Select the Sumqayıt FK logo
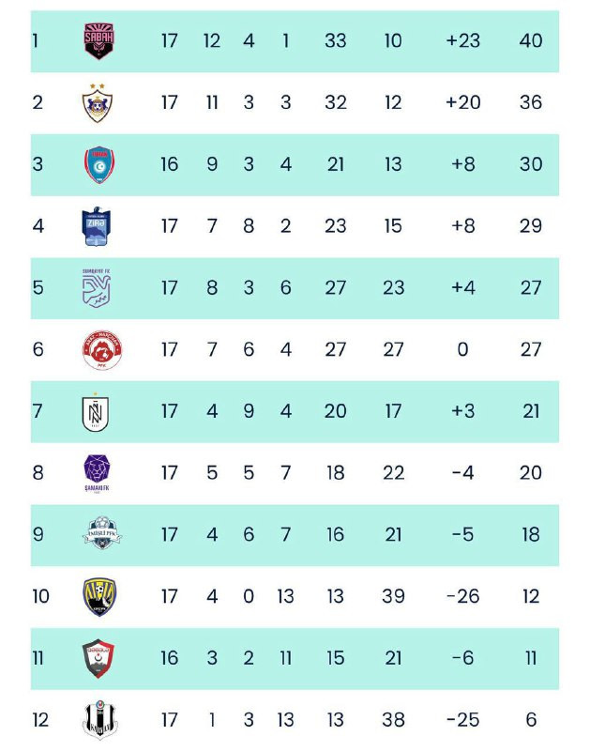 (97, 288)
